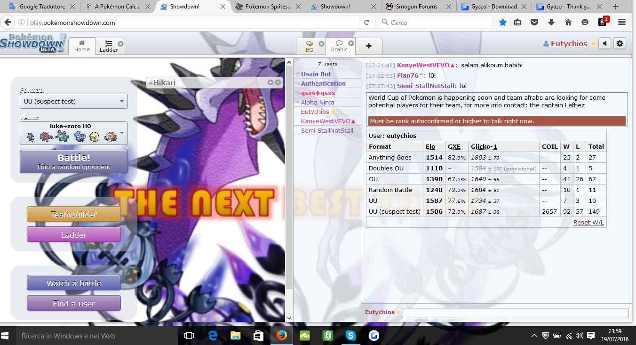Click the system tray volume icon
Image resolution: width=636 pixels, height=345 pixels.
580,336
